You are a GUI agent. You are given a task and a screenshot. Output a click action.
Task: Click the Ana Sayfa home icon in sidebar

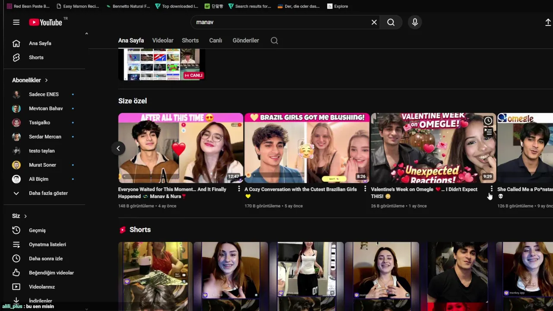(16, 43)
